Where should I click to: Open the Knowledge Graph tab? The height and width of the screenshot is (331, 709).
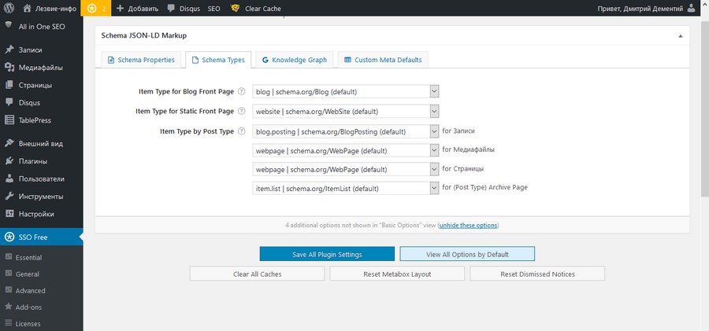(x=295, y=60)
